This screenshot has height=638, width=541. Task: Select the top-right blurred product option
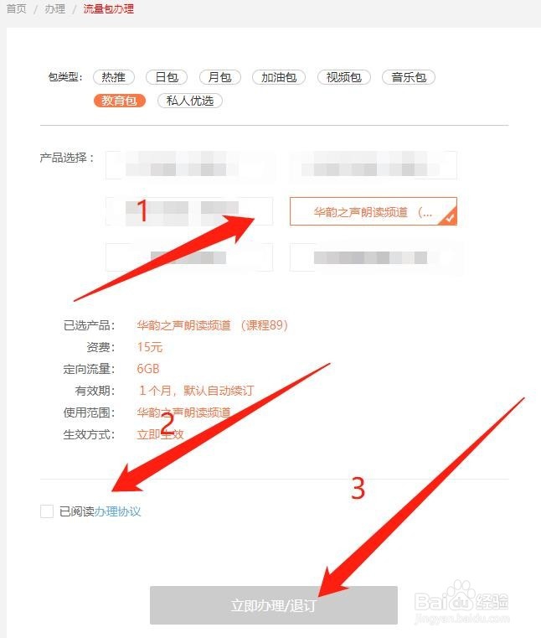pyautogui.click(x=374, y=165)
